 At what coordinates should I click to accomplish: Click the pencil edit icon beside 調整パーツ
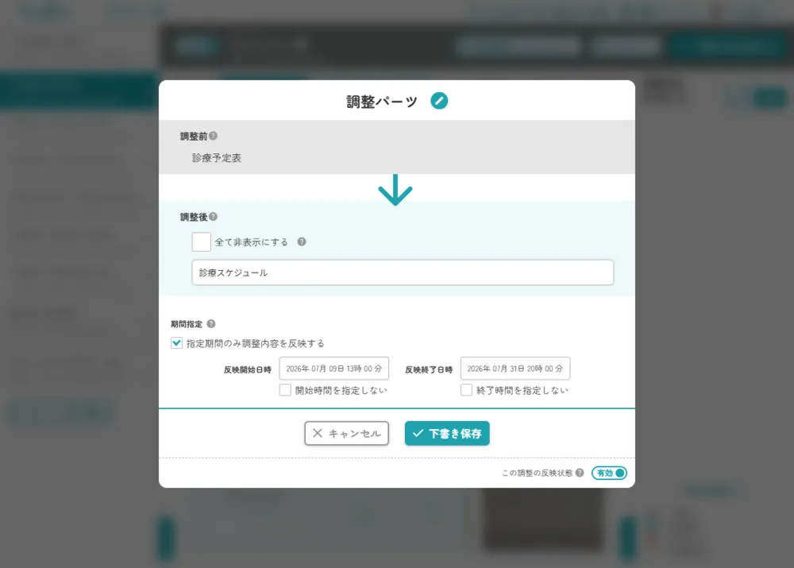pos(439,101)
